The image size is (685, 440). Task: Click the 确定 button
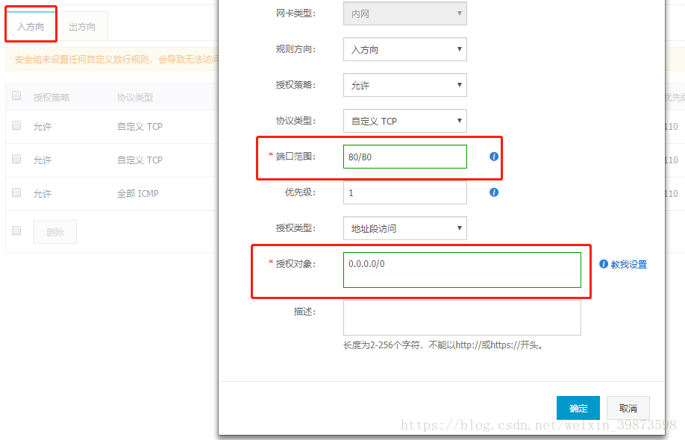pos(578,408)
